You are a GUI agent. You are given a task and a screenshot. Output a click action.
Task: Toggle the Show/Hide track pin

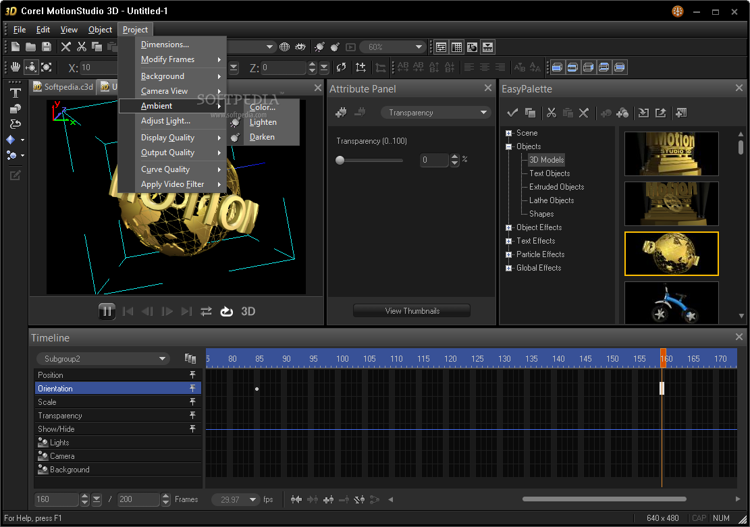tap(192, 428)
